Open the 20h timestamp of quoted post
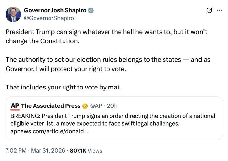 (x=112, y=106)
